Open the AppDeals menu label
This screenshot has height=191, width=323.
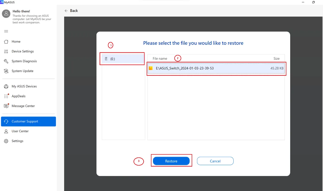pos(19,96)
